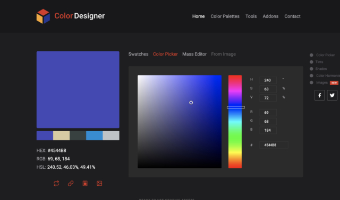Click the large main color preview

[78, 89]
